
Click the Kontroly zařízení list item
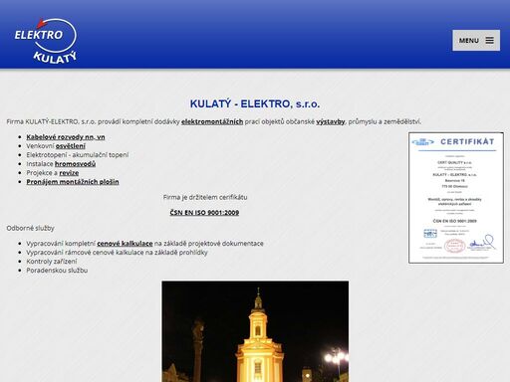click(52, 262)
